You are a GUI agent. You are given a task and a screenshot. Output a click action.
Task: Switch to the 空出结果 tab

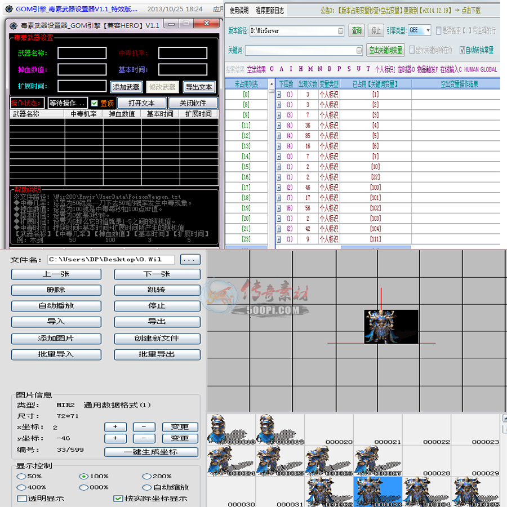point(256,69)
